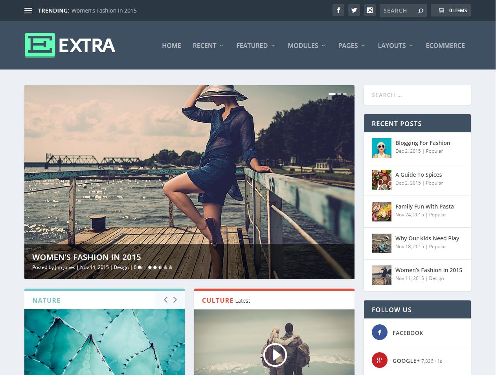Viewport: 496px width, 375px height.
Task: Expand the LAYOUTS dropdown
Action: 395,46
